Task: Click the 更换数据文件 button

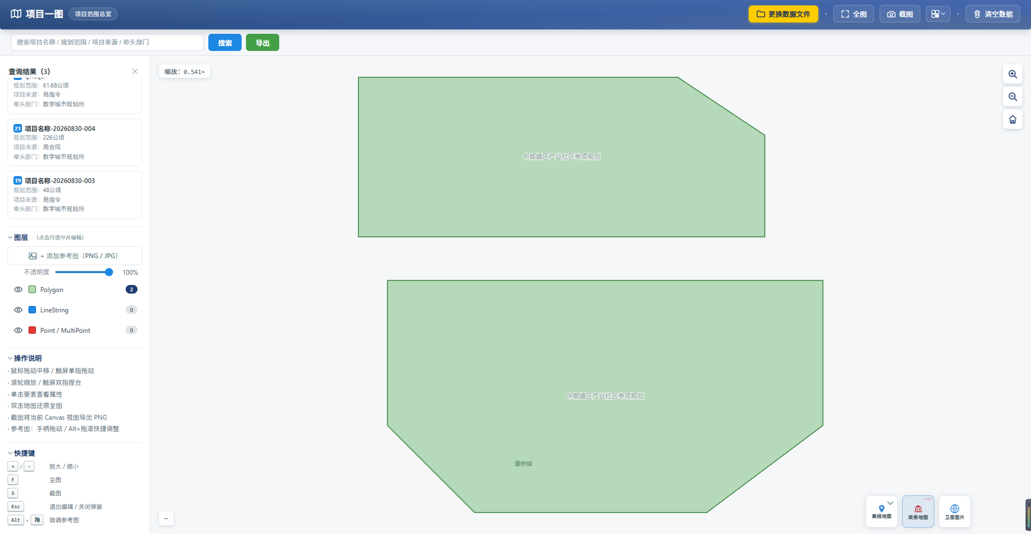Action: [783, 14]
